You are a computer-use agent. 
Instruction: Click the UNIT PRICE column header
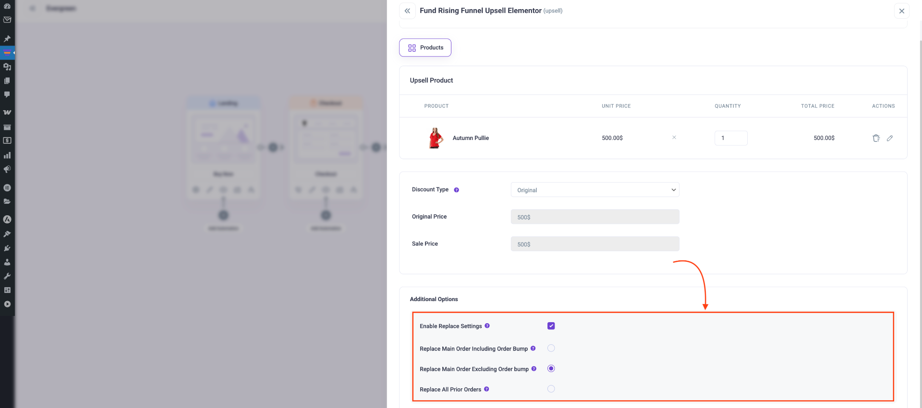[x=616, y=106]
